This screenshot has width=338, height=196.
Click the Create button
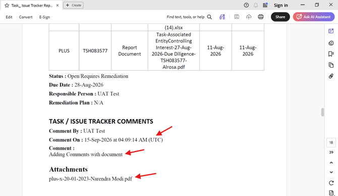pos(73,5)
